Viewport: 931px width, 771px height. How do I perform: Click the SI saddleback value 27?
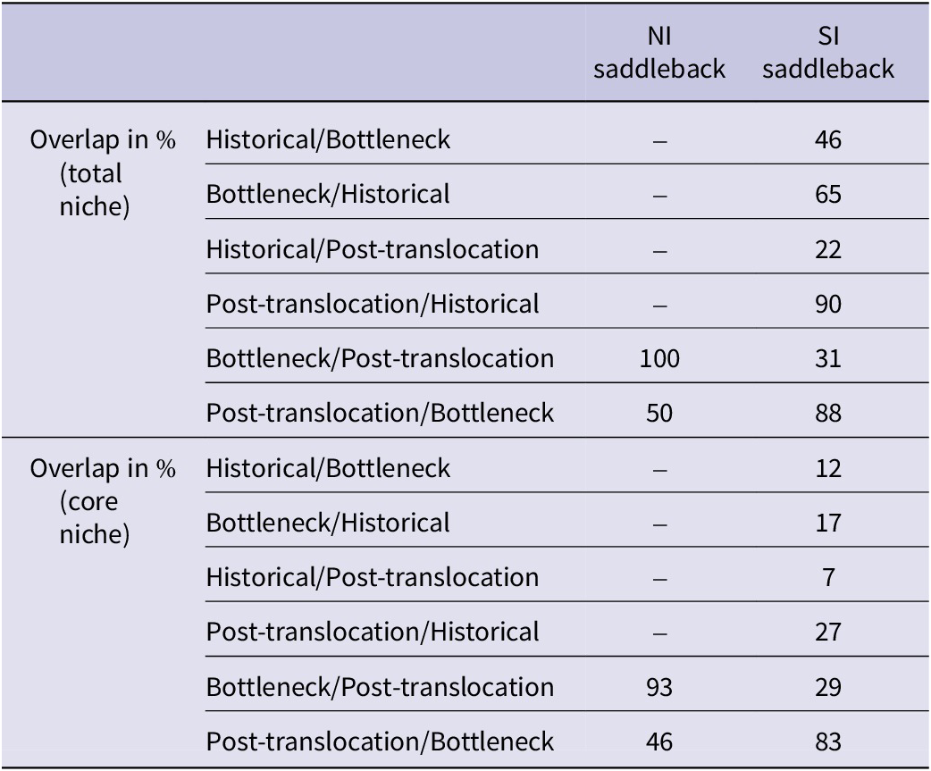click(x=827, y=633)
